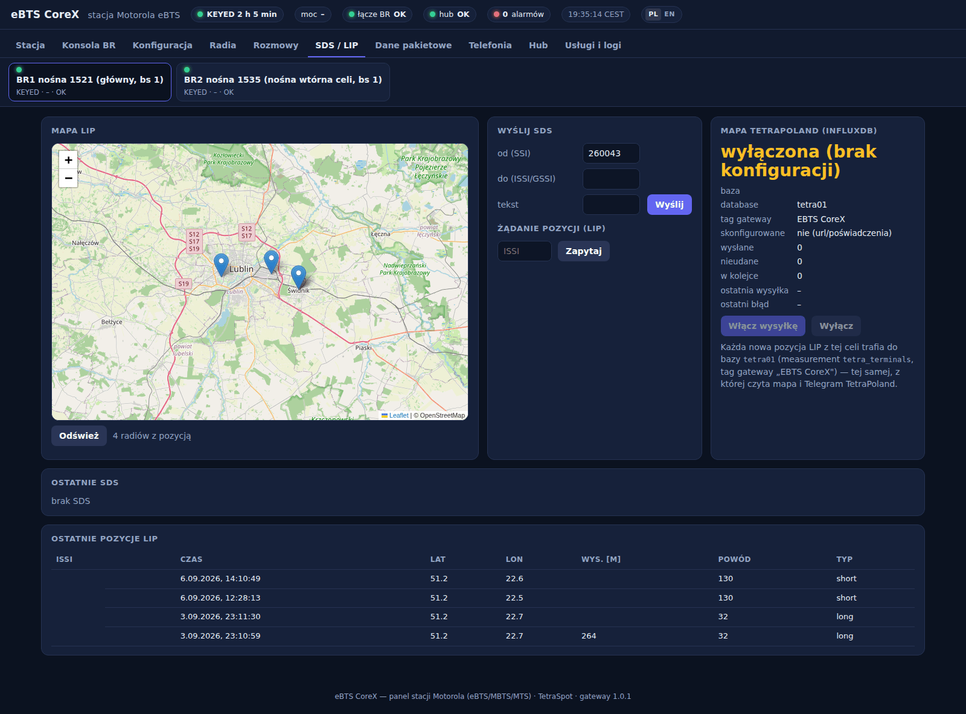966x714 pixels.
Task: Click the łącze BR OK status pill
Action: coord(377,14)
